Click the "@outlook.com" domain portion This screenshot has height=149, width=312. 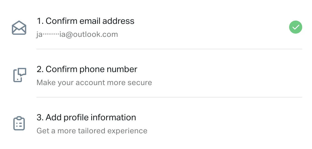coord(92,34)
